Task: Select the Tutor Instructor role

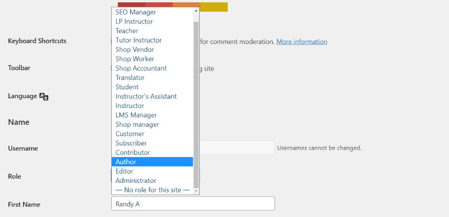Action: (x=138, y=40)
